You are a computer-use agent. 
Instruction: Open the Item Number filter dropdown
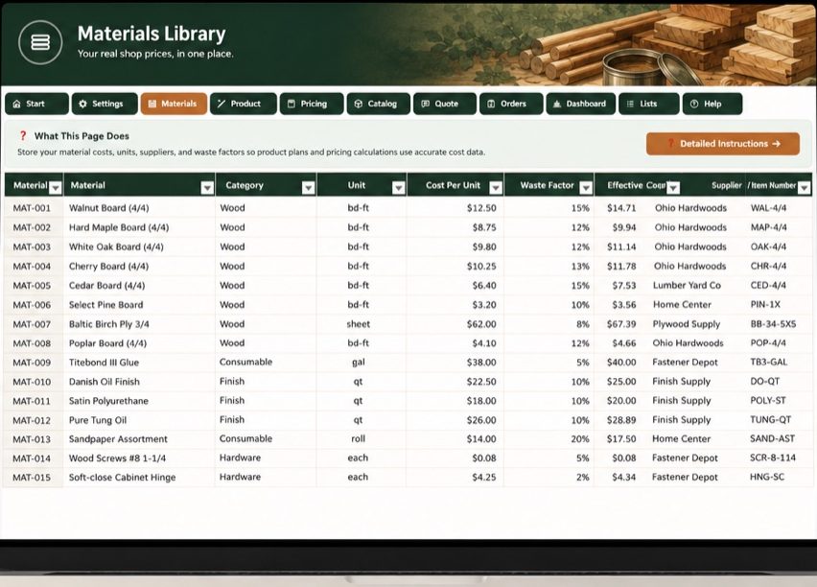click(x=805, y=188)
